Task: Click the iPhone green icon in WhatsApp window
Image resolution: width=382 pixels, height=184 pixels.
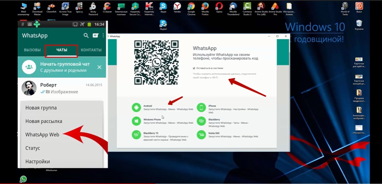Action: (x=201, y=107)
